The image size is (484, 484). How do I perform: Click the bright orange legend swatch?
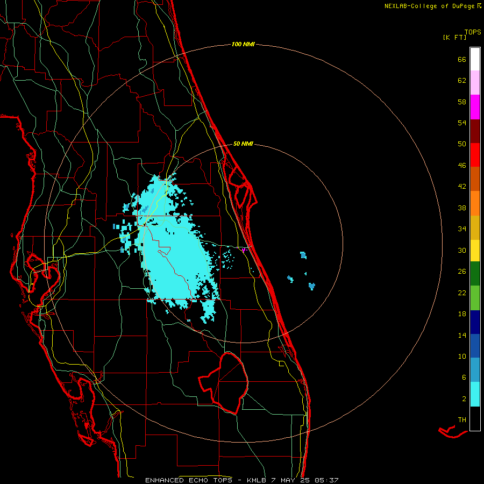(x=475, y=203)
